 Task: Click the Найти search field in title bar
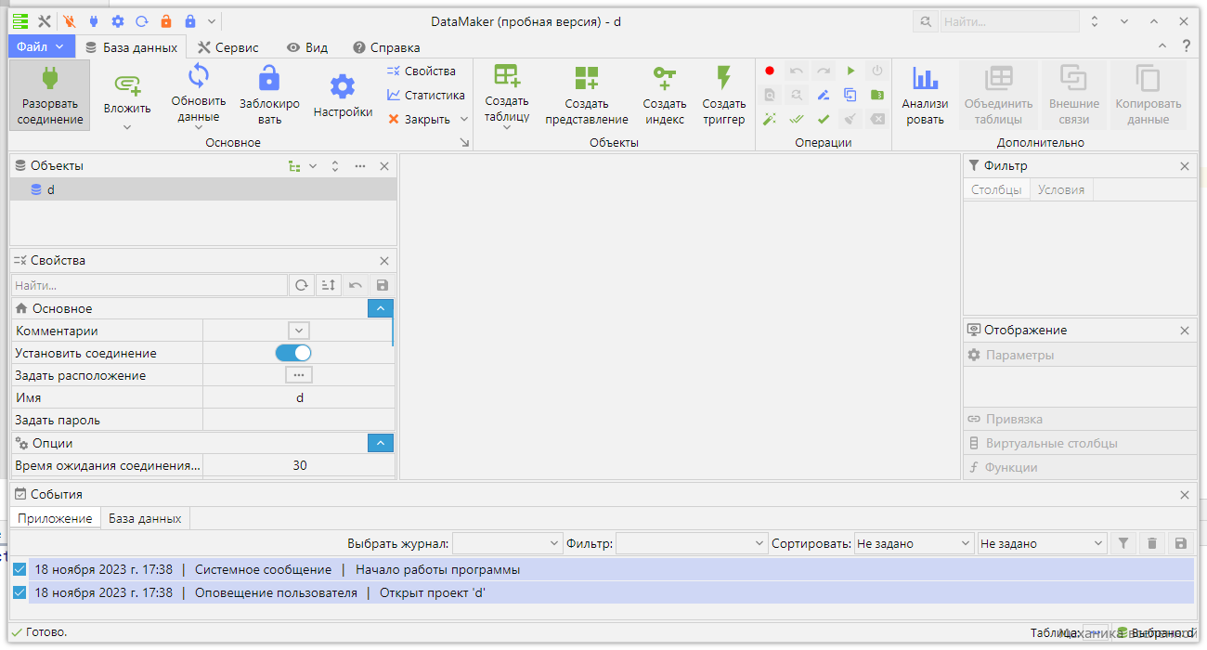click(x=1008, y=21)
